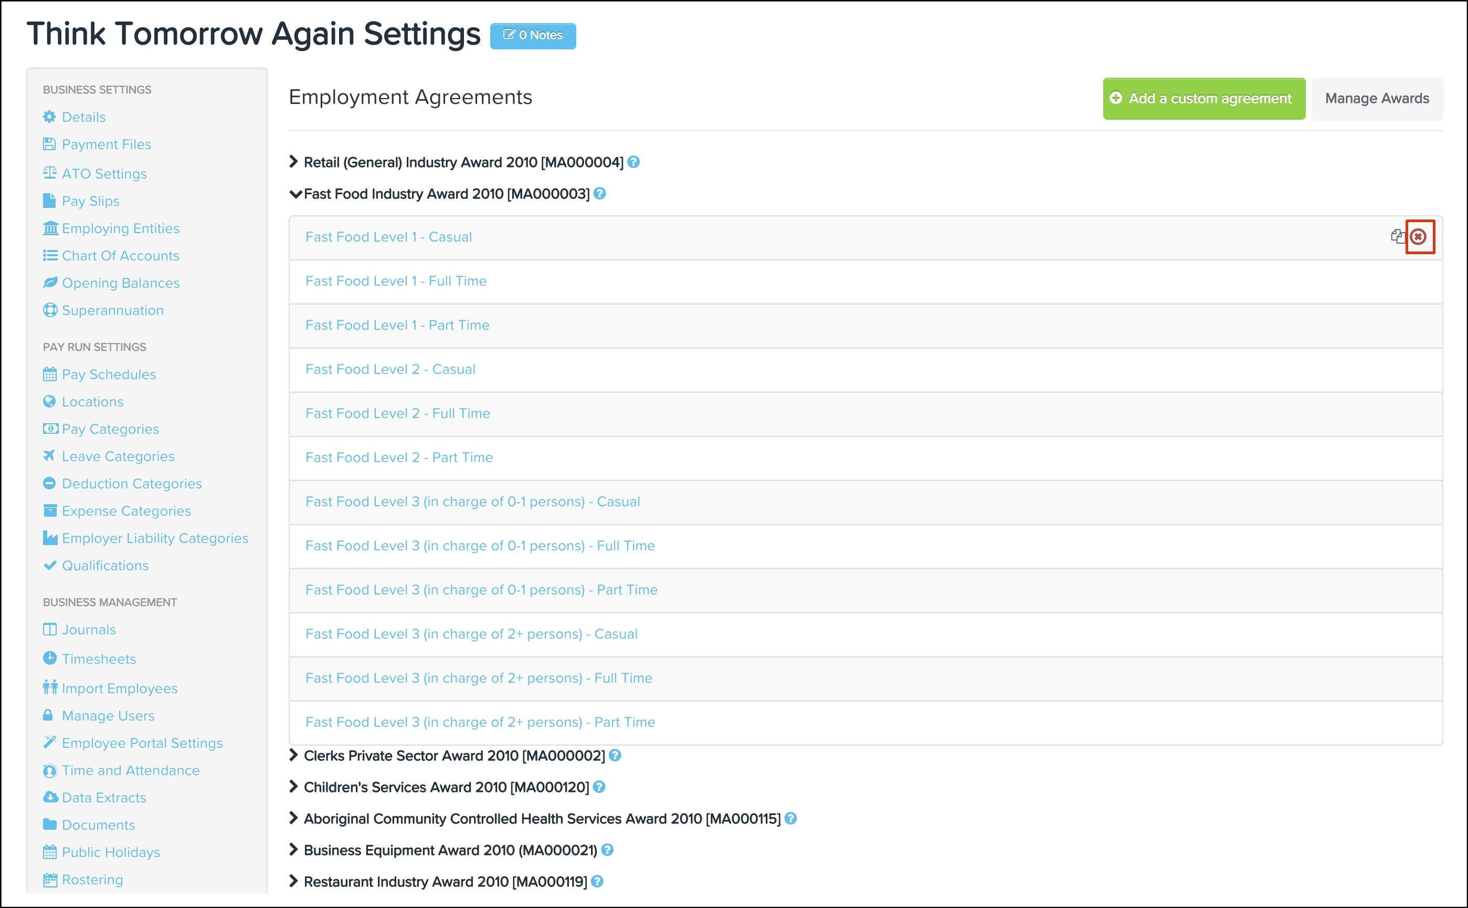Expand the Retail (General) Industry Award section

coord(293,162)
